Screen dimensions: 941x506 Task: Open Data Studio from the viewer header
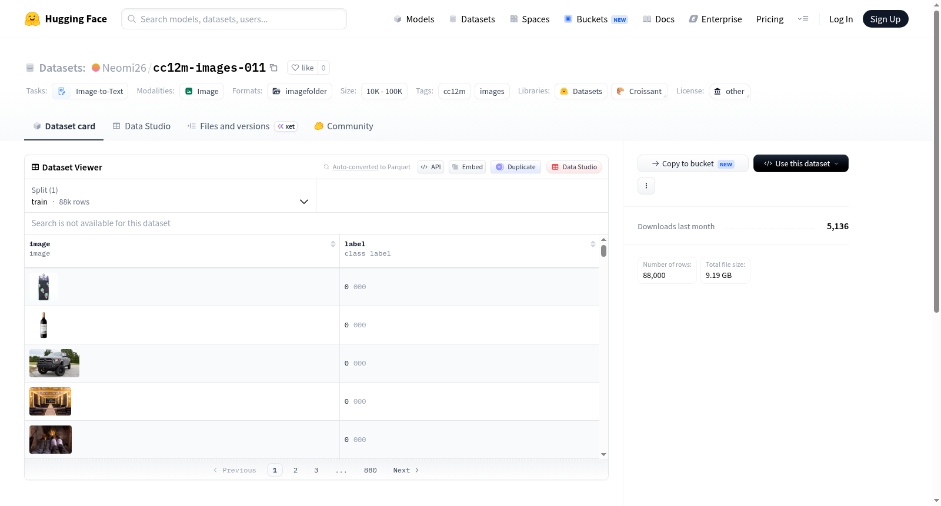click(x=574, y=167)
